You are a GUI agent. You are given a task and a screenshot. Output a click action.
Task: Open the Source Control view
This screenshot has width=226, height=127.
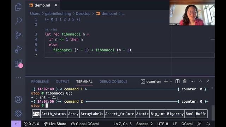(18, 35)
